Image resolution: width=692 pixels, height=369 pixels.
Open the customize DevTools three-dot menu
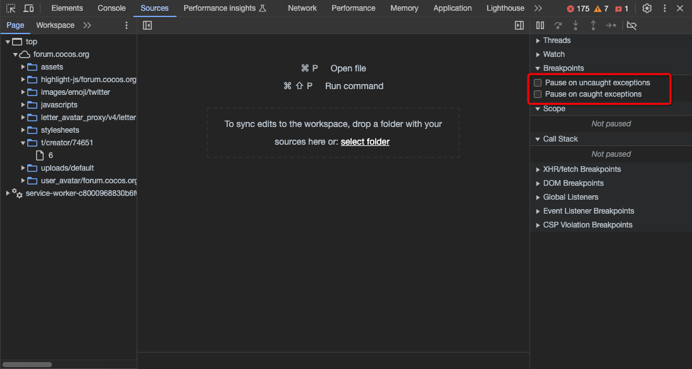665,8
